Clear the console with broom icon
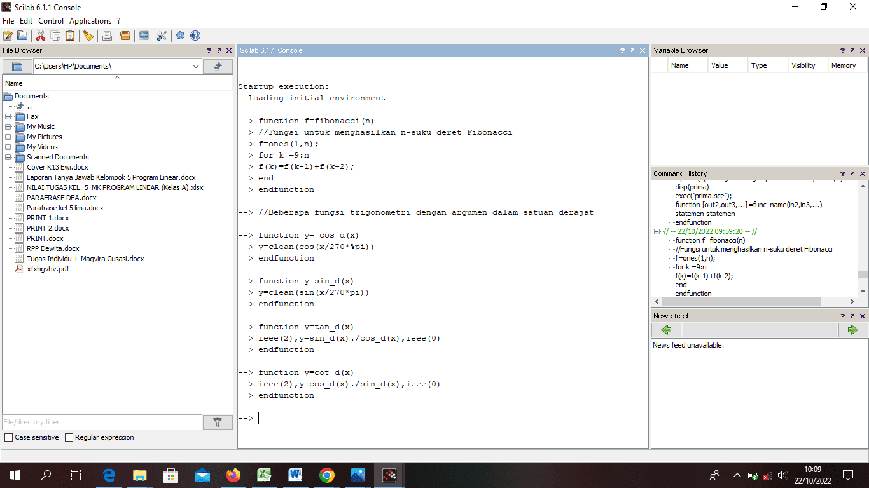Image resolution: width=869 pixels, height=488 pixels. 88,36
